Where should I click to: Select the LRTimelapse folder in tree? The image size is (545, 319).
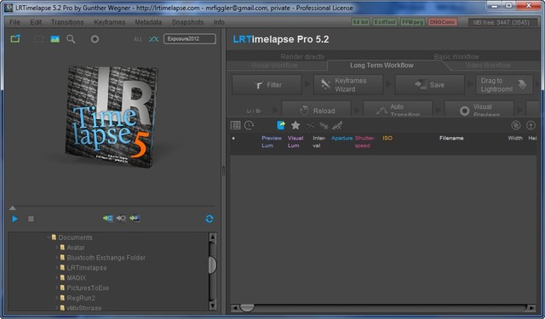click(x=87, y=268)
